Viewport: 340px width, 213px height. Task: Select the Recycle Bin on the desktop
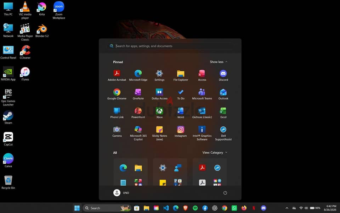point(8,182)
